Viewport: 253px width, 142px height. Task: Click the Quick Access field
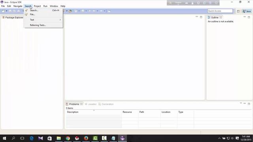tap(220, 11)
